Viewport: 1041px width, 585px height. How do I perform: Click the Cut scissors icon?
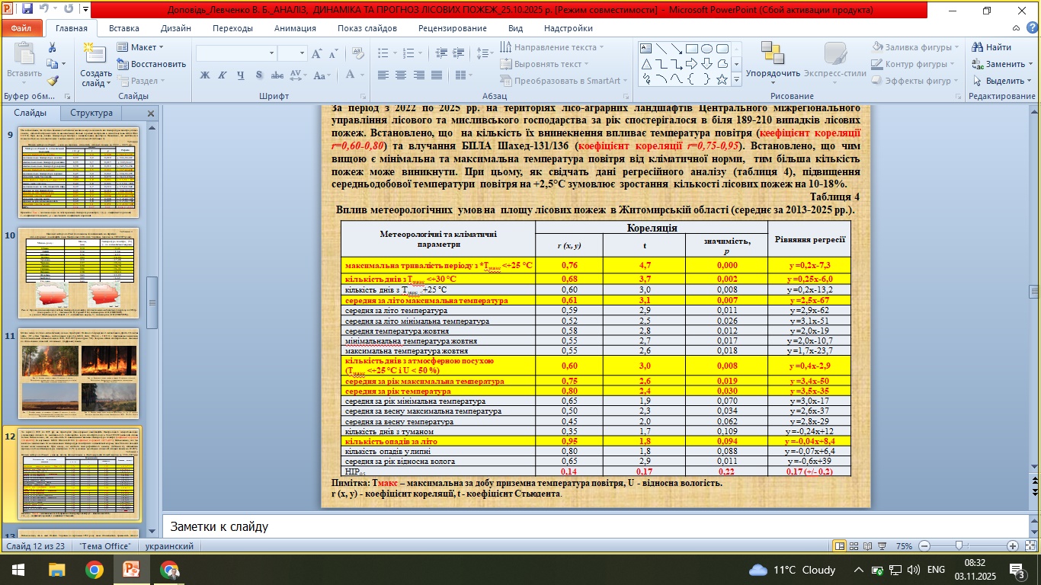pyautogui.click(x=53, y=47)
